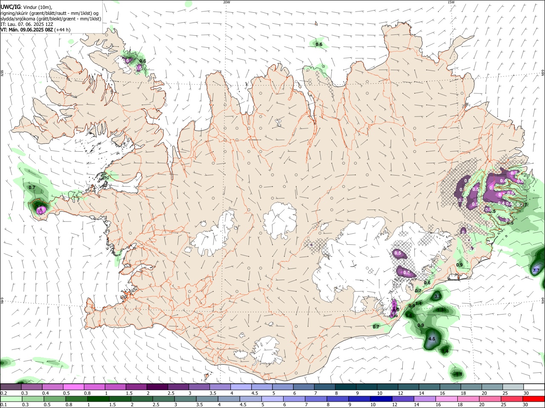Select the 1 darkest green lower legend swatch
The width and height of the screenshot is (545, 408).
tap(98, 399)
